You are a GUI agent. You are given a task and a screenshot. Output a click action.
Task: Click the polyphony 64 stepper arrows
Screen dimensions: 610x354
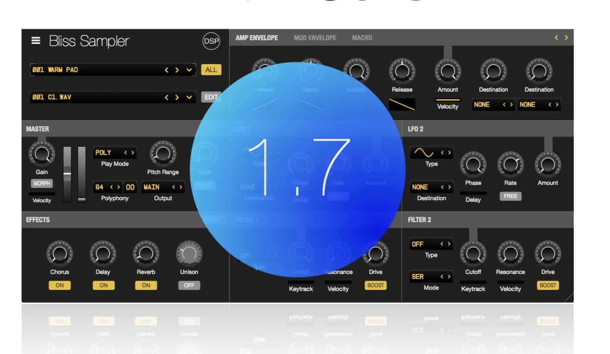(x=115, y=187)
